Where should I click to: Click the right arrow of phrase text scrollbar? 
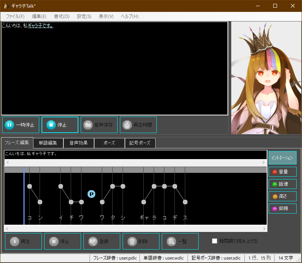point(264,162)
